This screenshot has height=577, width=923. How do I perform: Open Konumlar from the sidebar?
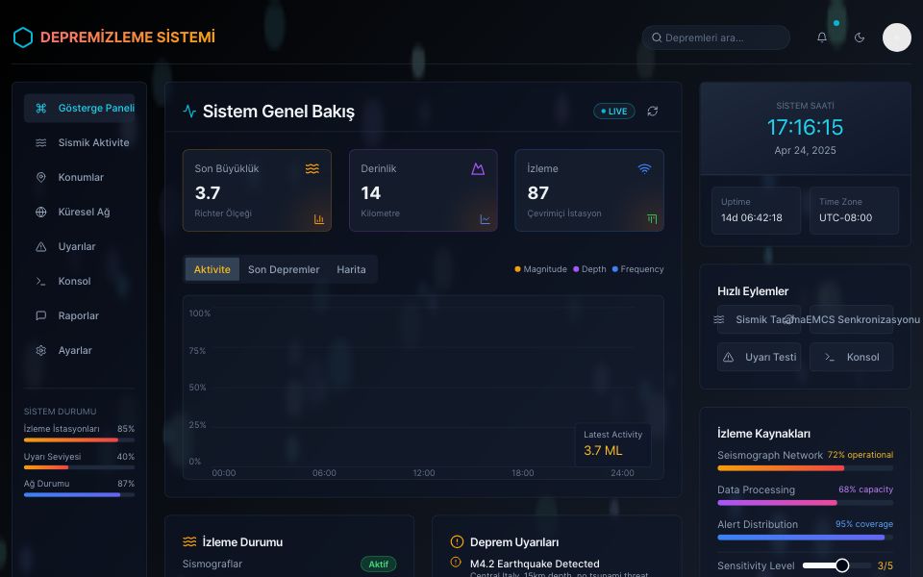(x=40, y=177)
